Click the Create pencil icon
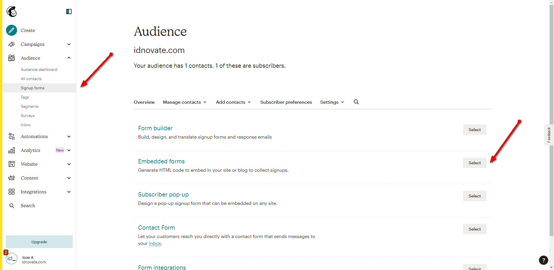This screenshot has width=554, height=270. coord(12,30)
